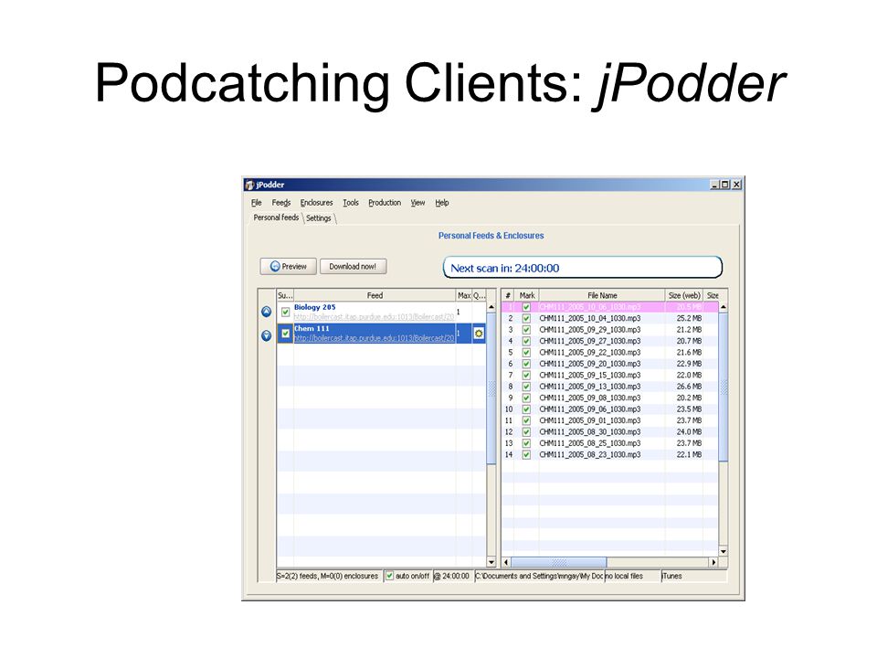Open the Chem 111 feed URL link

[x=375, y=338]
